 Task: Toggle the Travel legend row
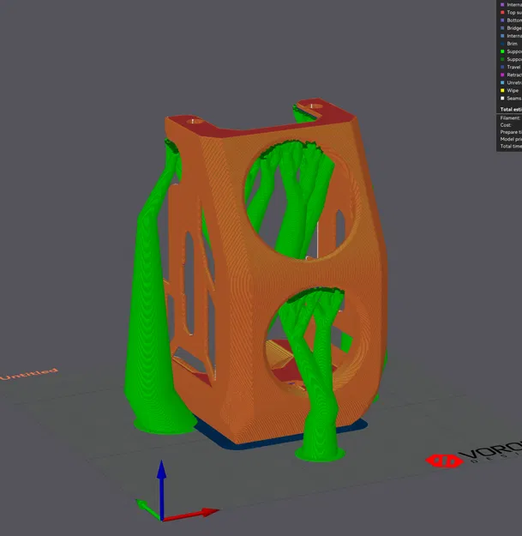tap(511, 68)
